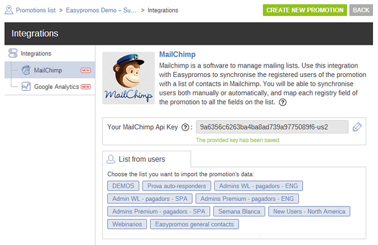Click the MailChimp logo image
Viewport: 378px width, 245px height.
(128, 78)
